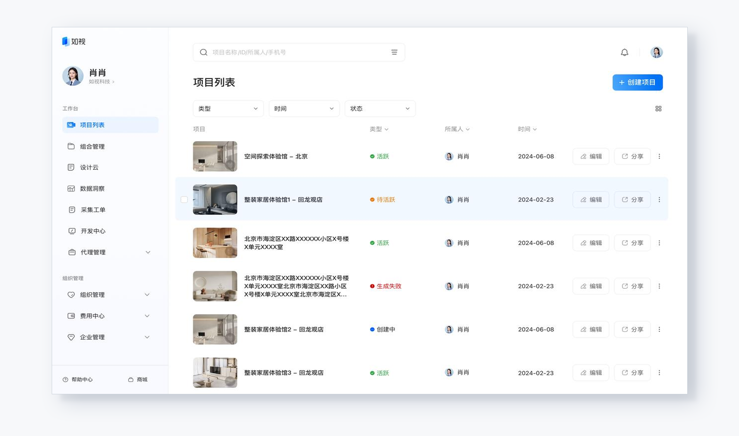Image resolution: width=739 pixels, height=436 pixels.
Task: Open the 状态 filter dropdown
Action: (x=380, y=109)
